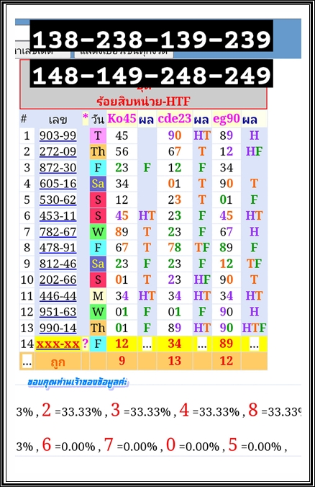
Task: Click the cde23 value 78 in row 8
Action: 175,248
